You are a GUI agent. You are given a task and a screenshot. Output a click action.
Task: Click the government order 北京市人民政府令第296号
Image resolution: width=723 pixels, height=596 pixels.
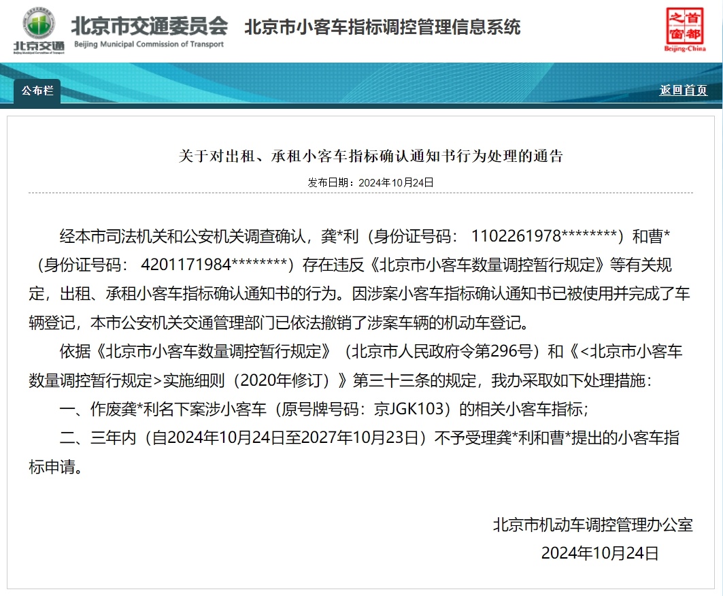(x=442, y=352)
